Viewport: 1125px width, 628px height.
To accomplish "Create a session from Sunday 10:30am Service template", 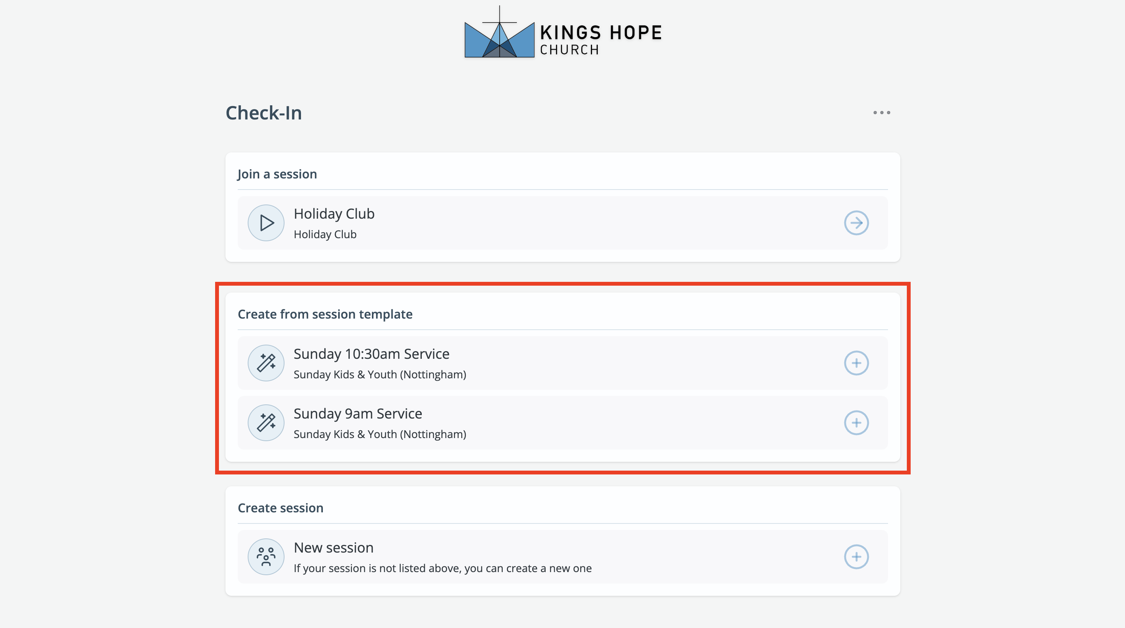I will pos(562,362).
